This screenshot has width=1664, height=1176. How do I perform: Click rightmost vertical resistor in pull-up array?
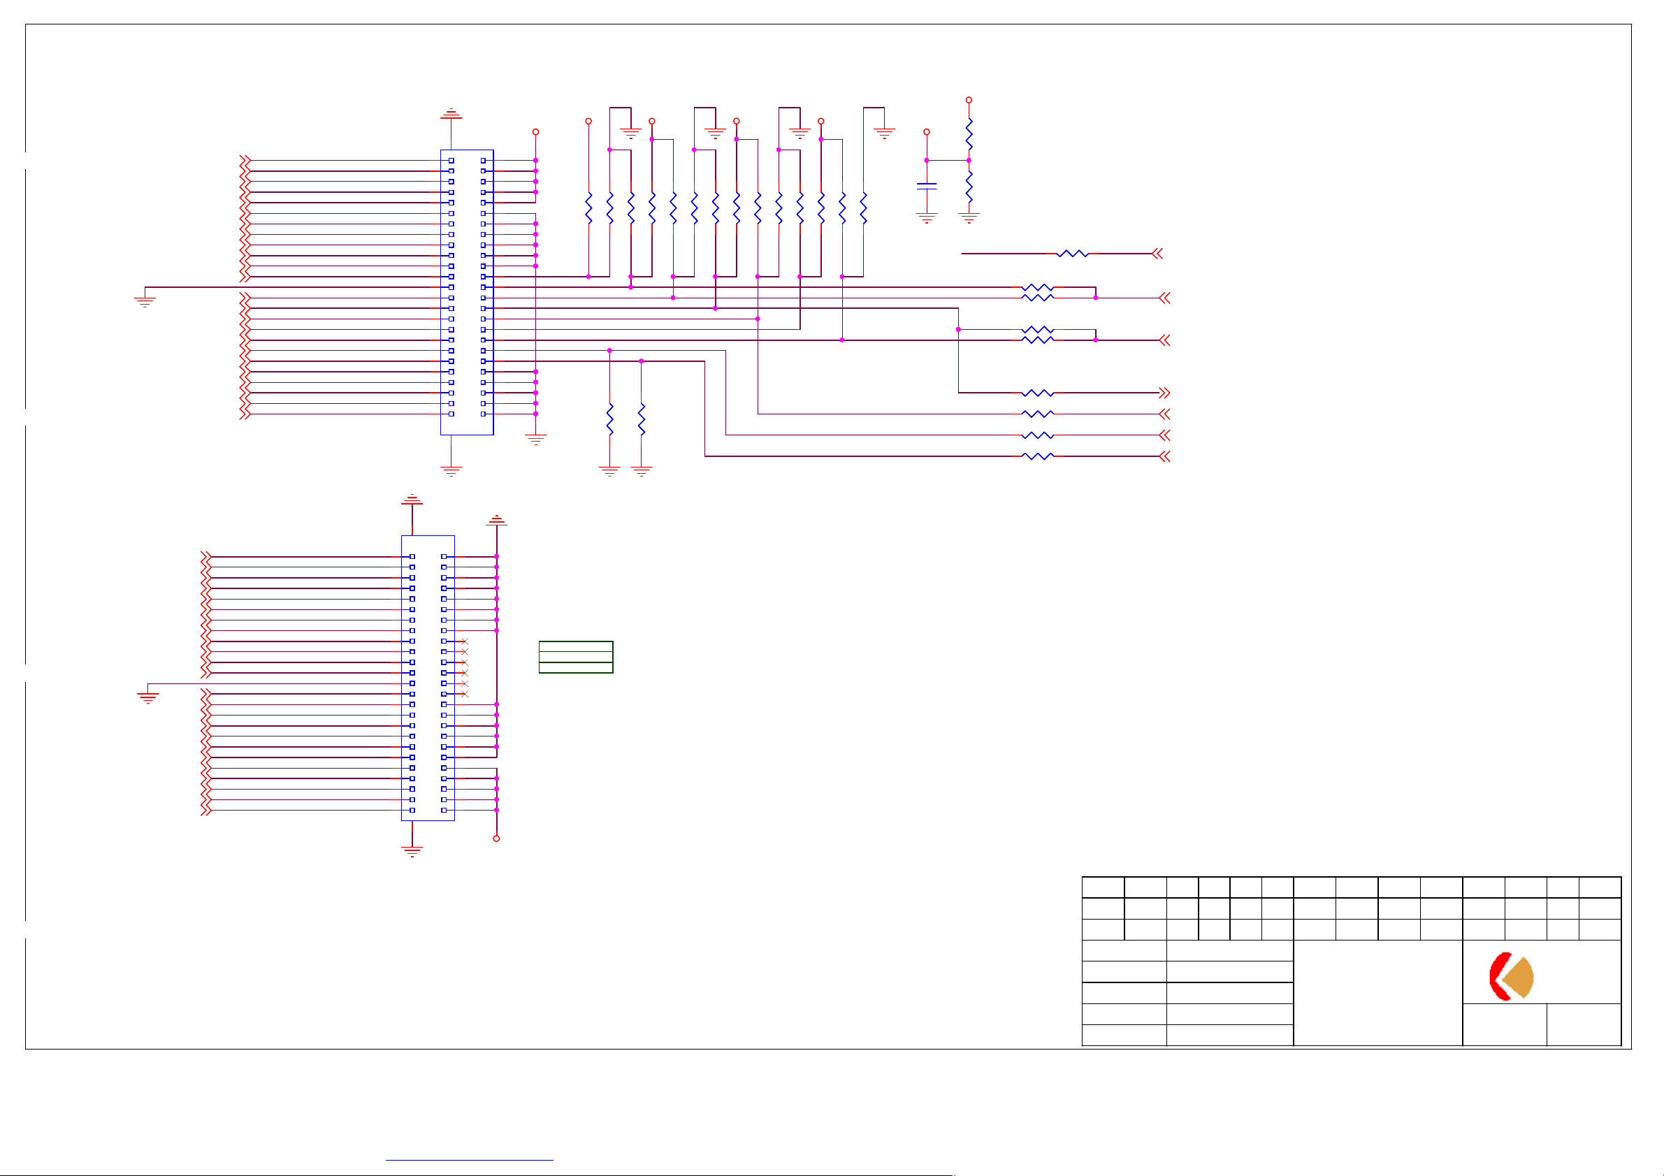(x=863, y=208)
